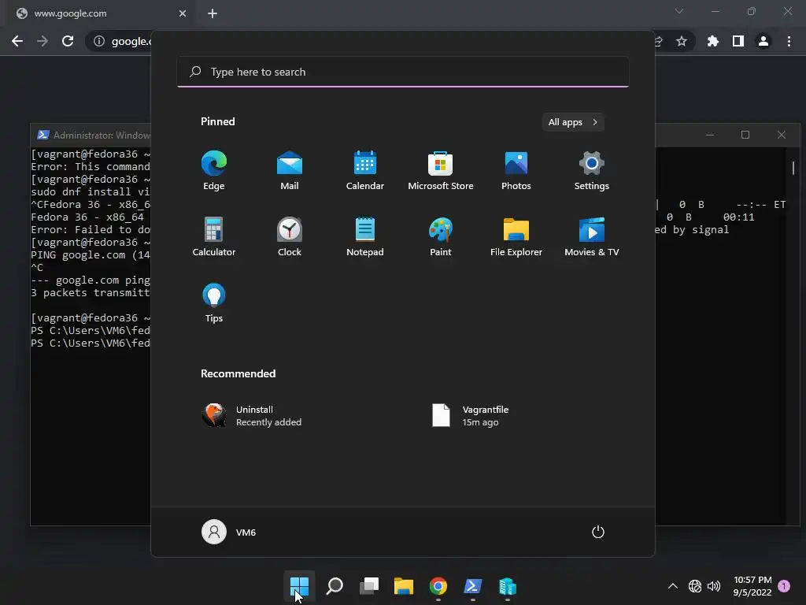806x605 pixels.
Task: Launch the Mail app
Action: click(x=290, y=170)
